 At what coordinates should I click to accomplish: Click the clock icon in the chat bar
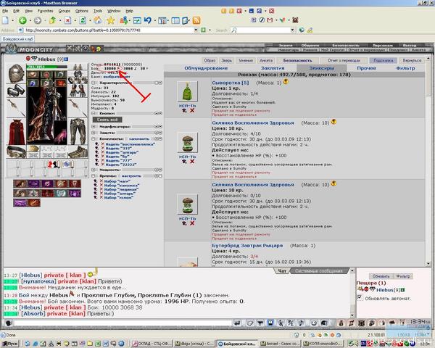click(314, 323)
